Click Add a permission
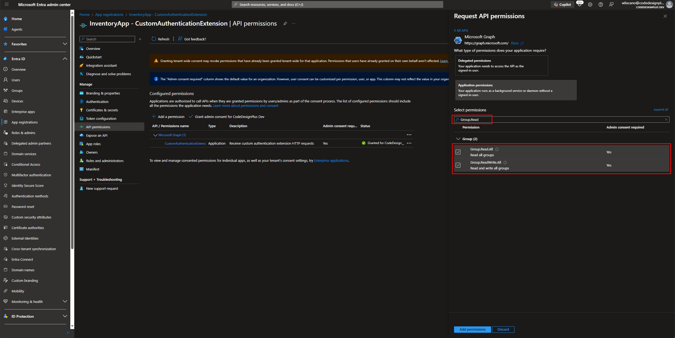 click(x=168, y=117)
